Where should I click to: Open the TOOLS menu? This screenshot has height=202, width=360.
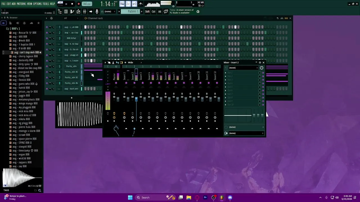pos(46,4)
